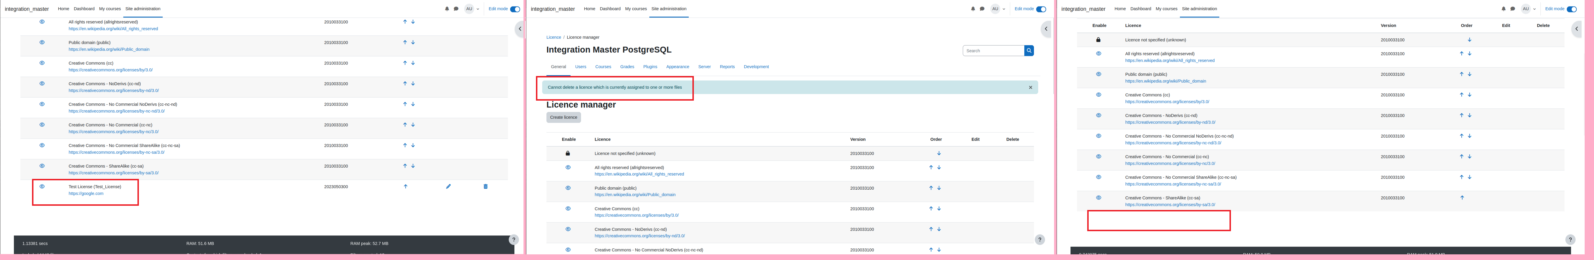The image size is (1594, 260).
Task: Open AU user menu in middle panel
Action: tap(998, 9)
